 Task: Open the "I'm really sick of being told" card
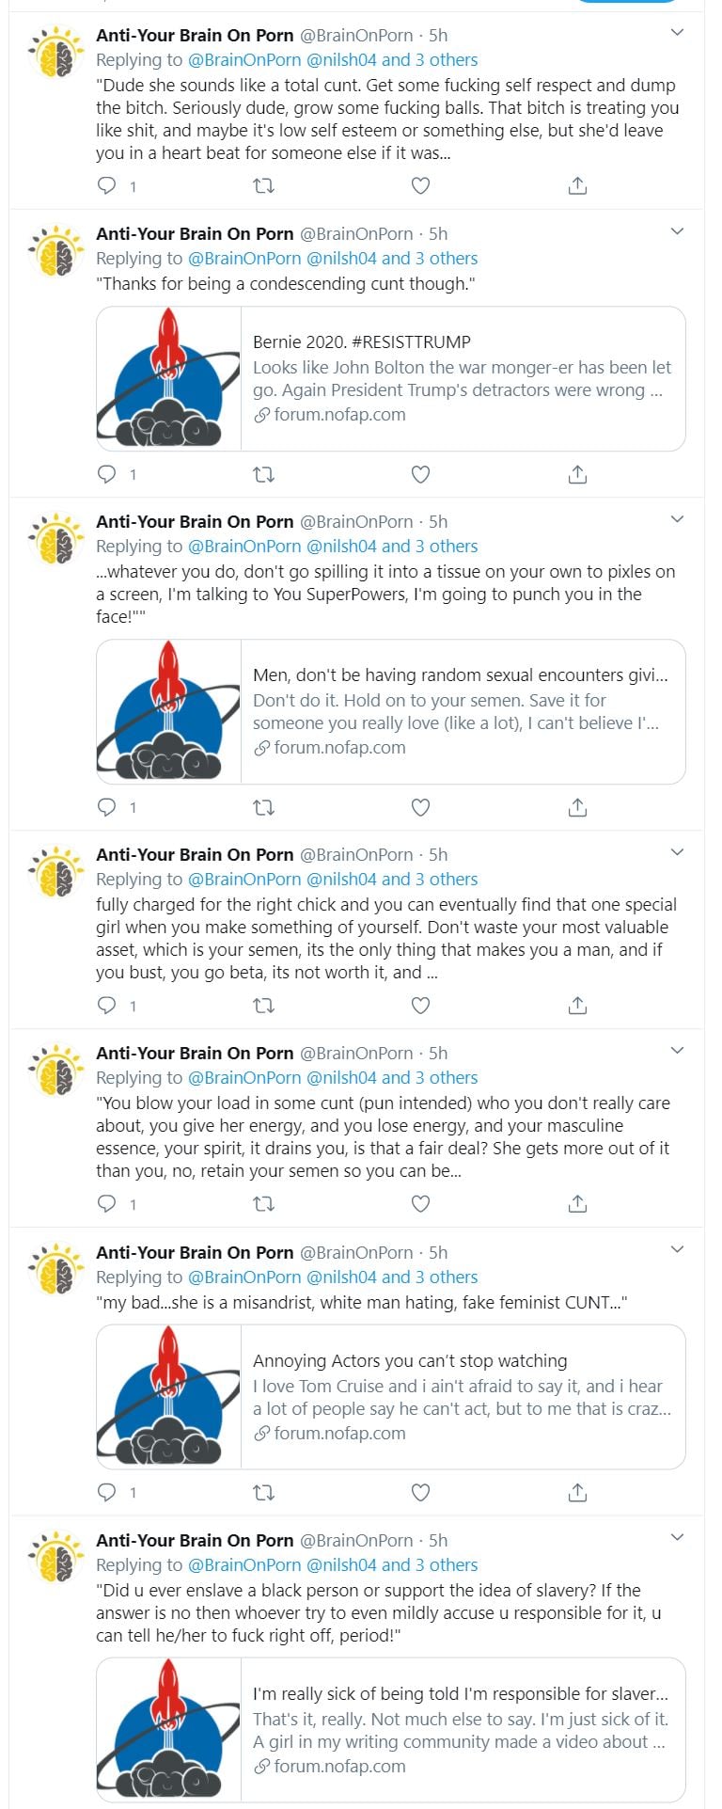462,1729
